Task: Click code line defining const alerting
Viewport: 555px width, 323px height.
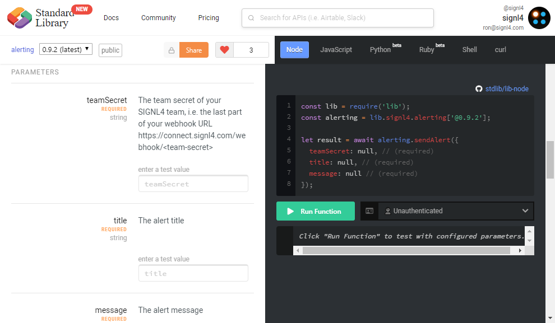Action: 396,118
